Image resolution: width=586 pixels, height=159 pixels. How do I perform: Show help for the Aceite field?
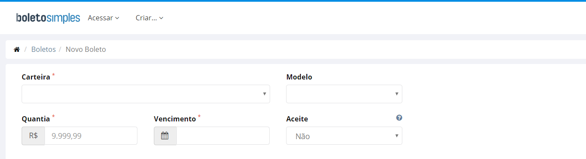point(399,118)
